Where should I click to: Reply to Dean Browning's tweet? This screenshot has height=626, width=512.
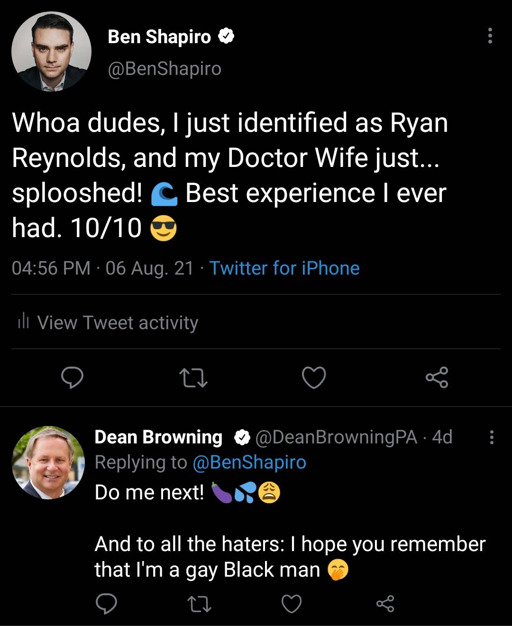pos(106,604)
